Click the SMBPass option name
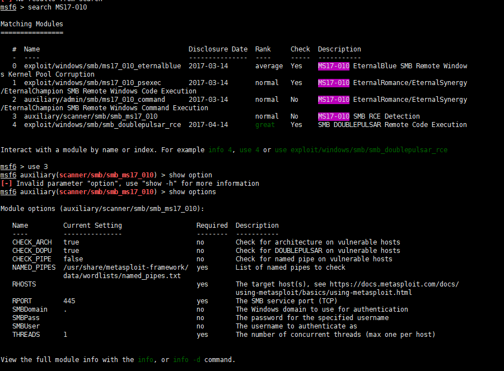The image size is (504, 371). 26,318
